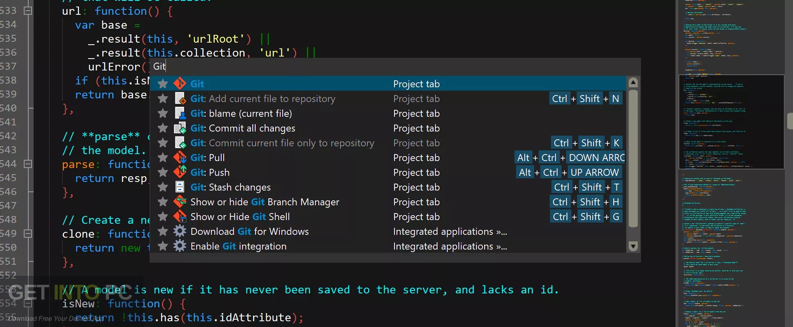Click the Git Branch Manager icon
Screen dimensions: 793x327
coord(180,202)
